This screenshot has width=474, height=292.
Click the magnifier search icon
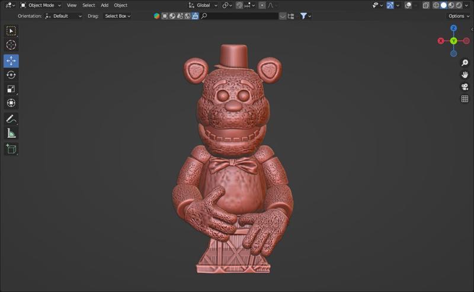(x=204, y=16)
